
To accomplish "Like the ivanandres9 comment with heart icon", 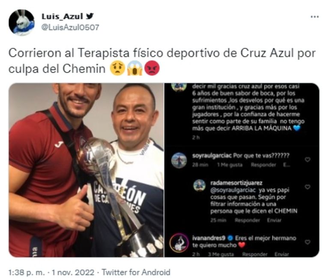I will pyautogui.click(x=308, y=242).
